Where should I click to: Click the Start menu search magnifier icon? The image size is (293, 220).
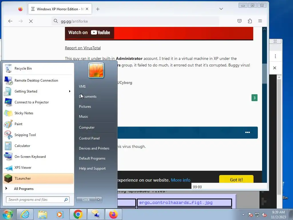click(x=66, y=200)
